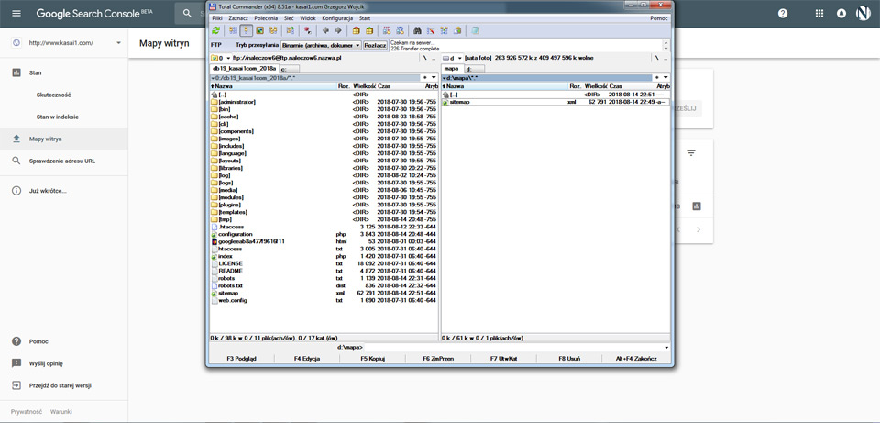Select the db19_kasai1com_2018a tab in left panel

click(244, 68)
